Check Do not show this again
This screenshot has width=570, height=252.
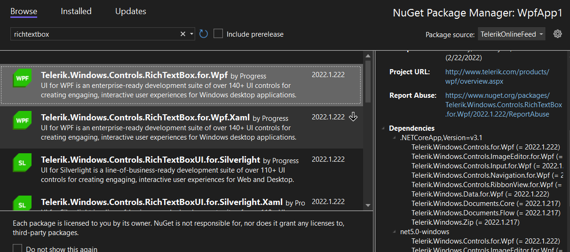(x=17, y=249)
